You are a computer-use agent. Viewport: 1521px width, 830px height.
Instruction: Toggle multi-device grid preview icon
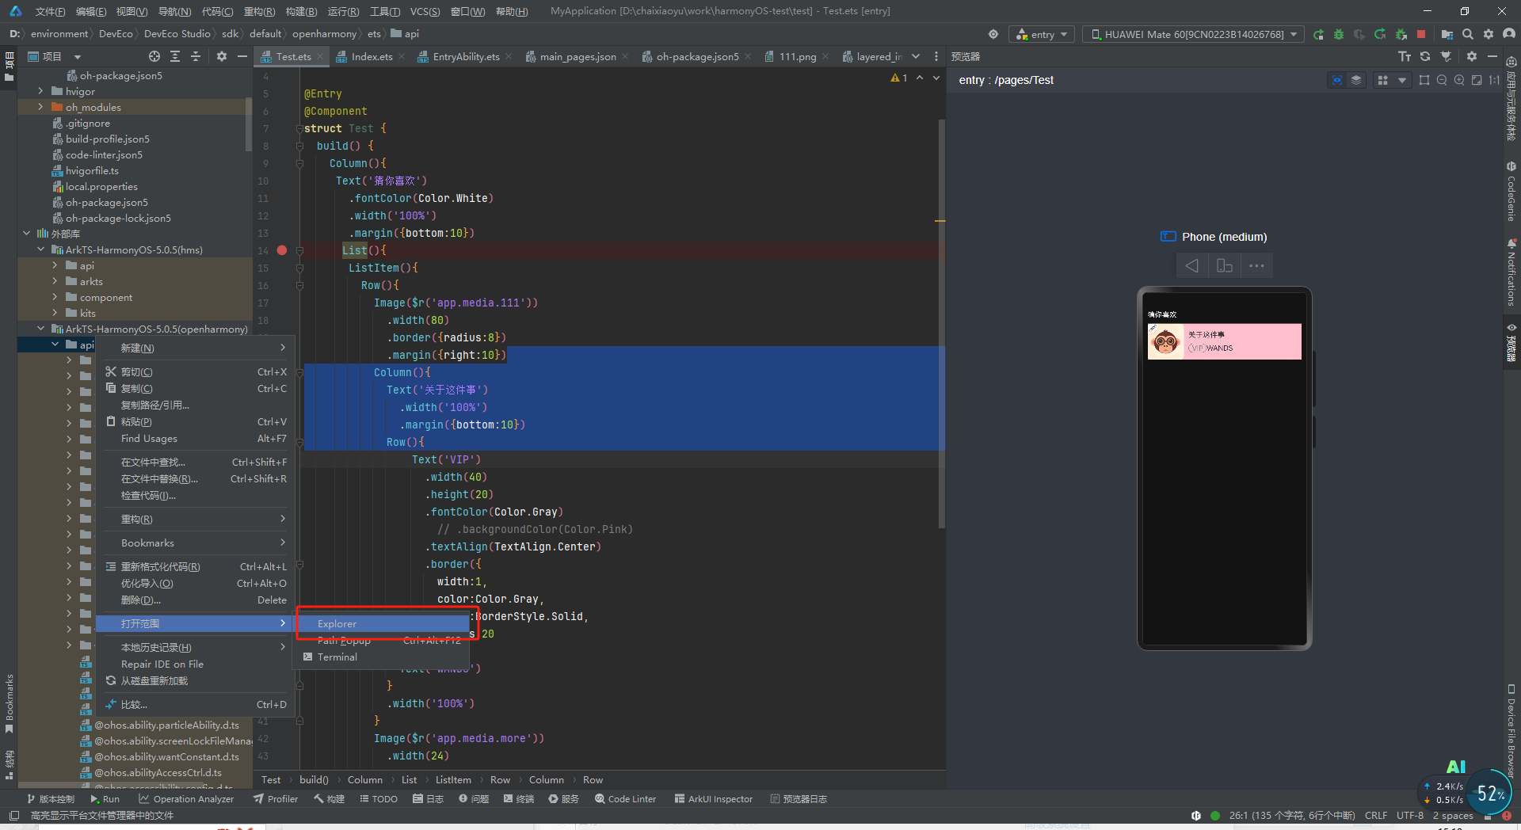point(1383,80)
